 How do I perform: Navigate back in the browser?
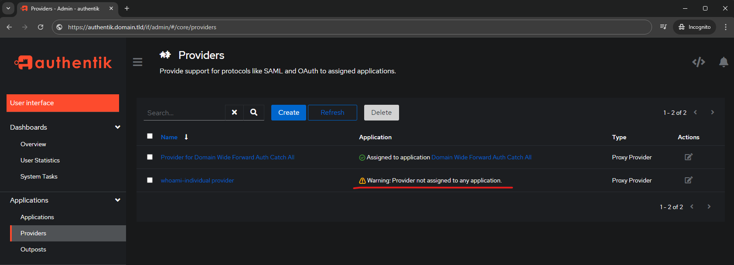(9, 27)
